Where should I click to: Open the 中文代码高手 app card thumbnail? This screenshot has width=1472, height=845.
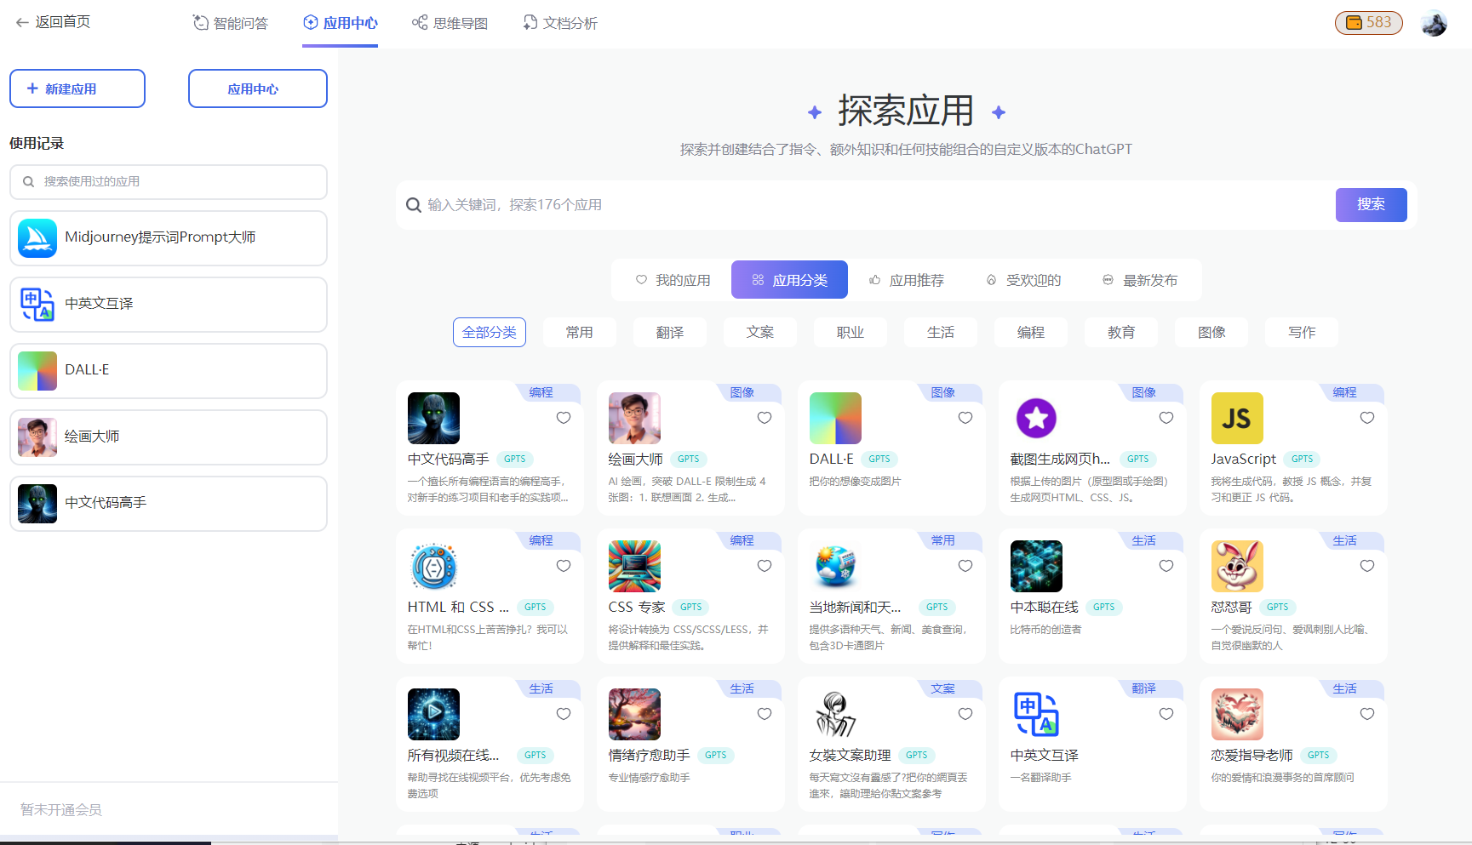(x=433, y=418)
